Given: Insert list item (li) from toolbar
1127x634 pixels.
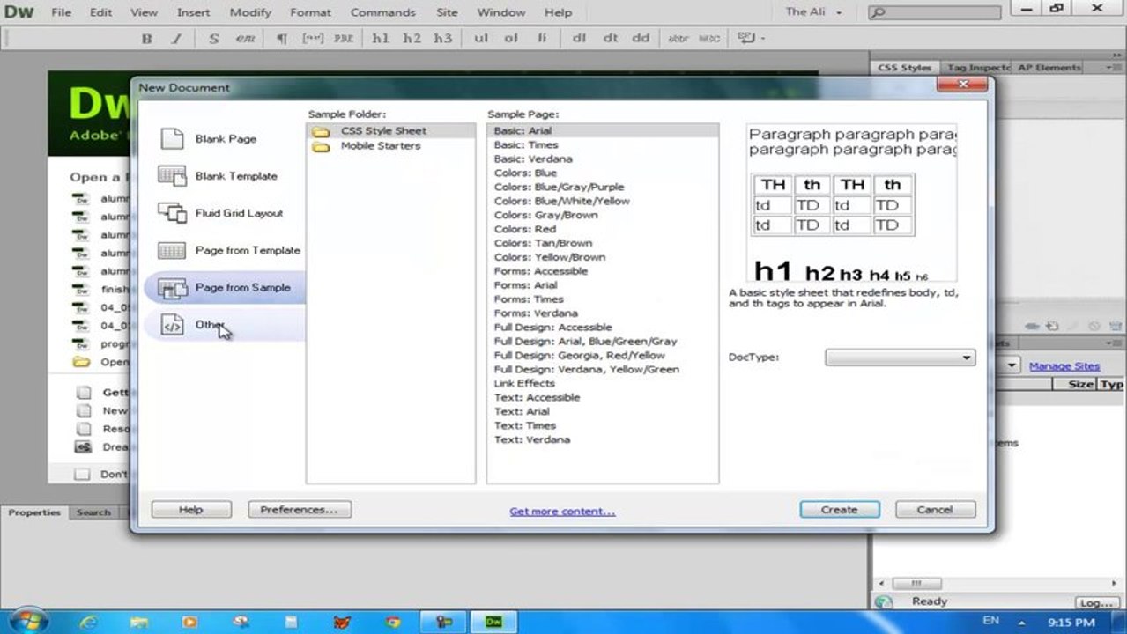Looking at the screenshot, I should 542,38.
